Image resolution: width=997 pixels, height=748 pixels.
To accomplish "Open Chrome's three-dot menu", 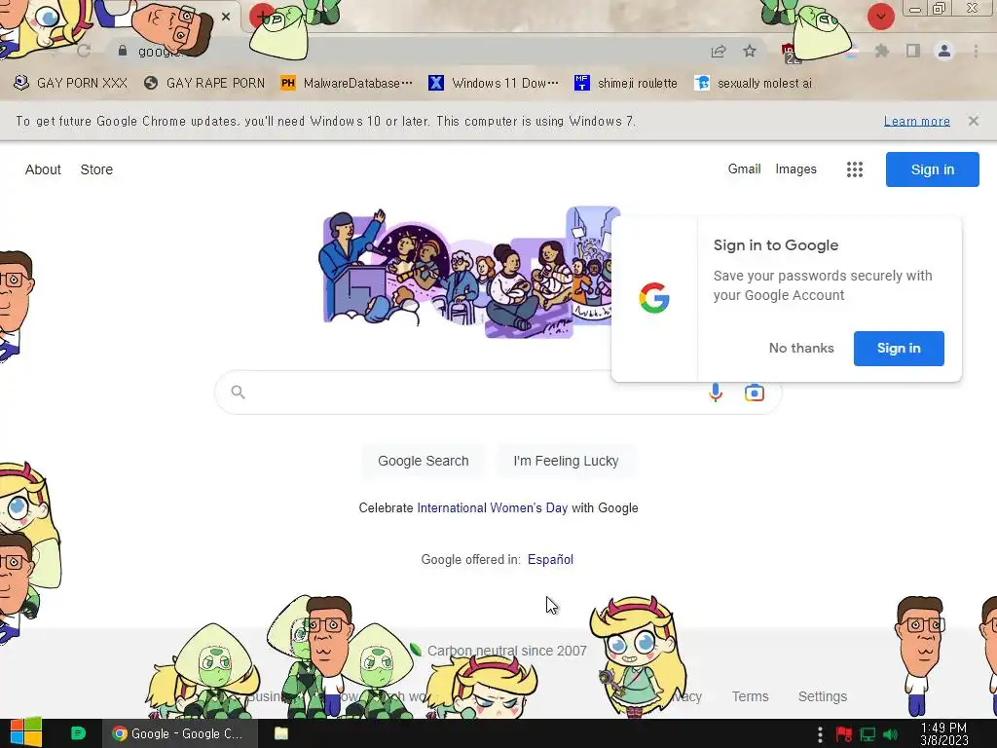I will point(976,51).
